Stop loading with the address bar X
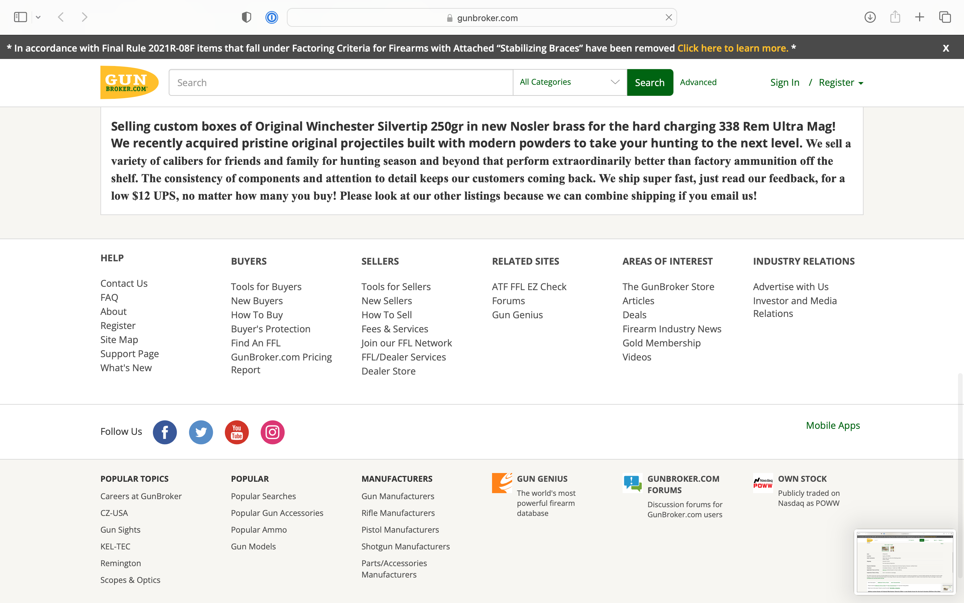 [x=669, y=17]
